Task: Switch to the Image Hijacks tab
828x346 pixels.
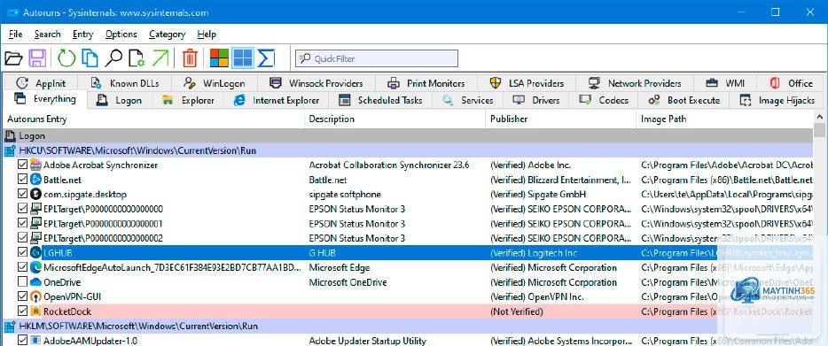Action: tap(777, 100)
